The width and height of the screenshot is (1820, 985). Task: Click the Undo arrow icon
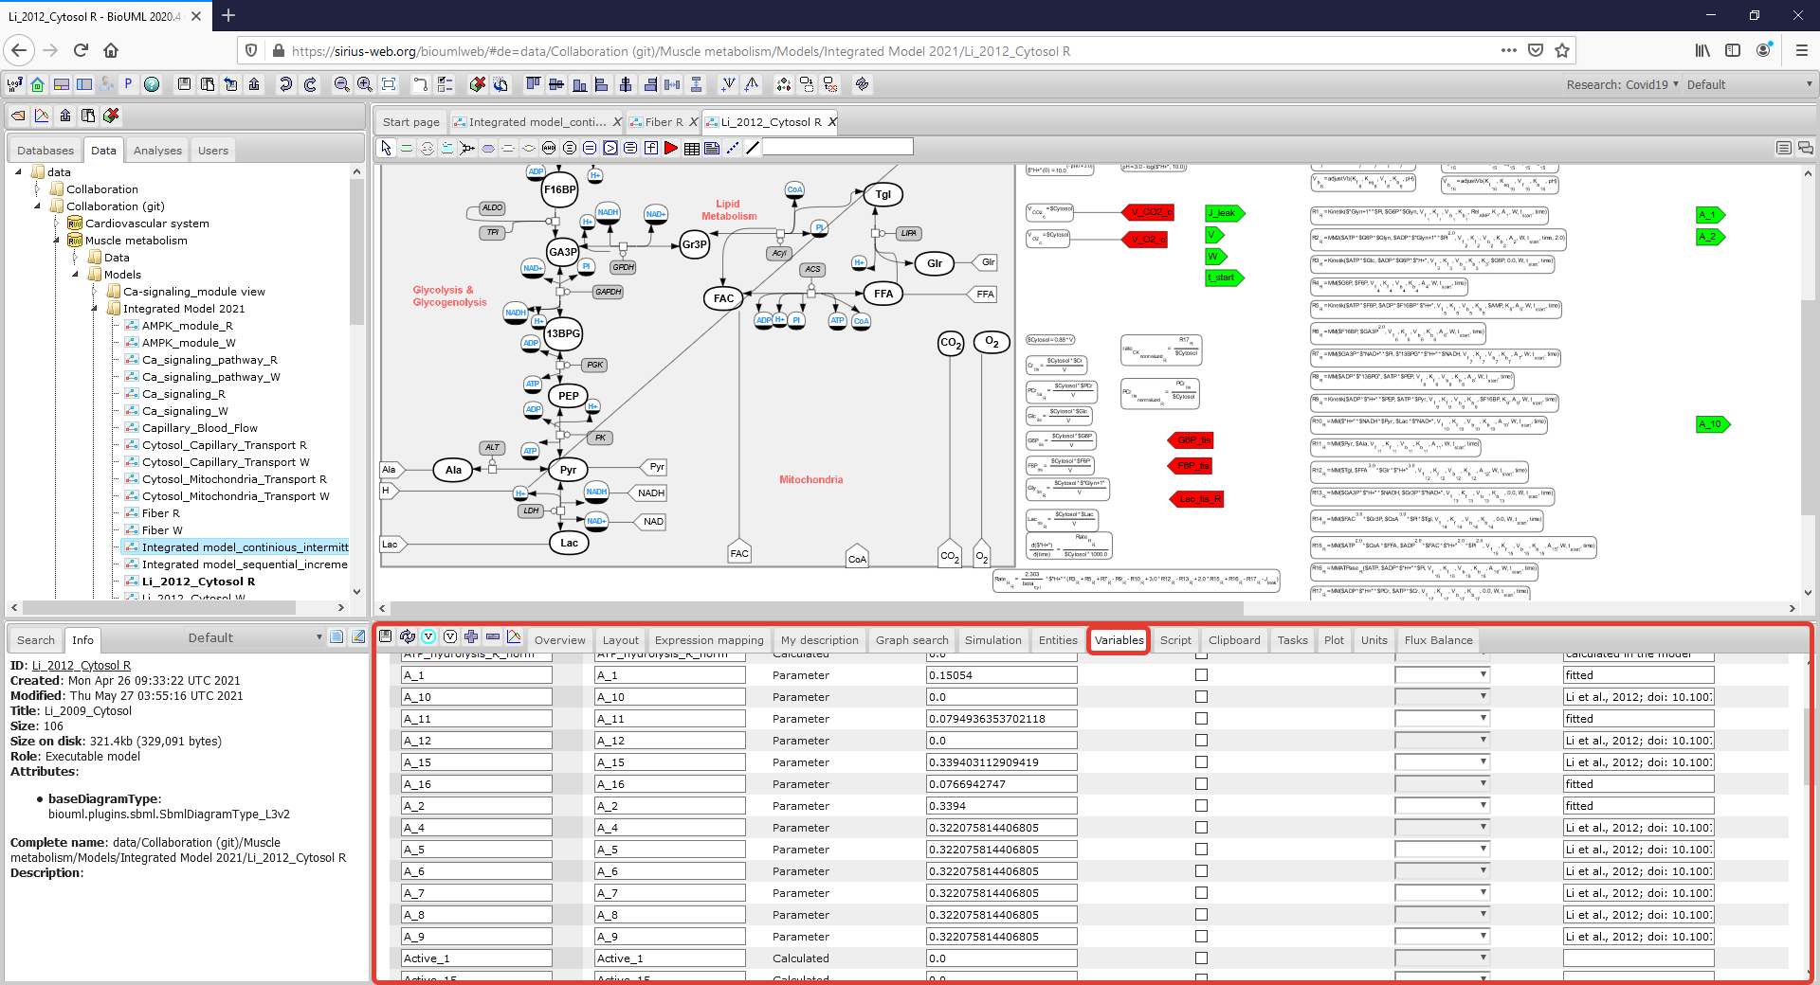coord(285,84)
